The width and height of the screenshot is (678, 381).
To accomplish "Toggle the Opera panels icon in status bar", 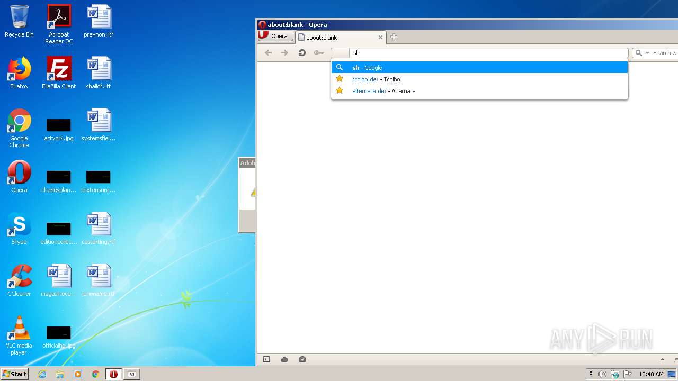I will (x=266, y=359).
